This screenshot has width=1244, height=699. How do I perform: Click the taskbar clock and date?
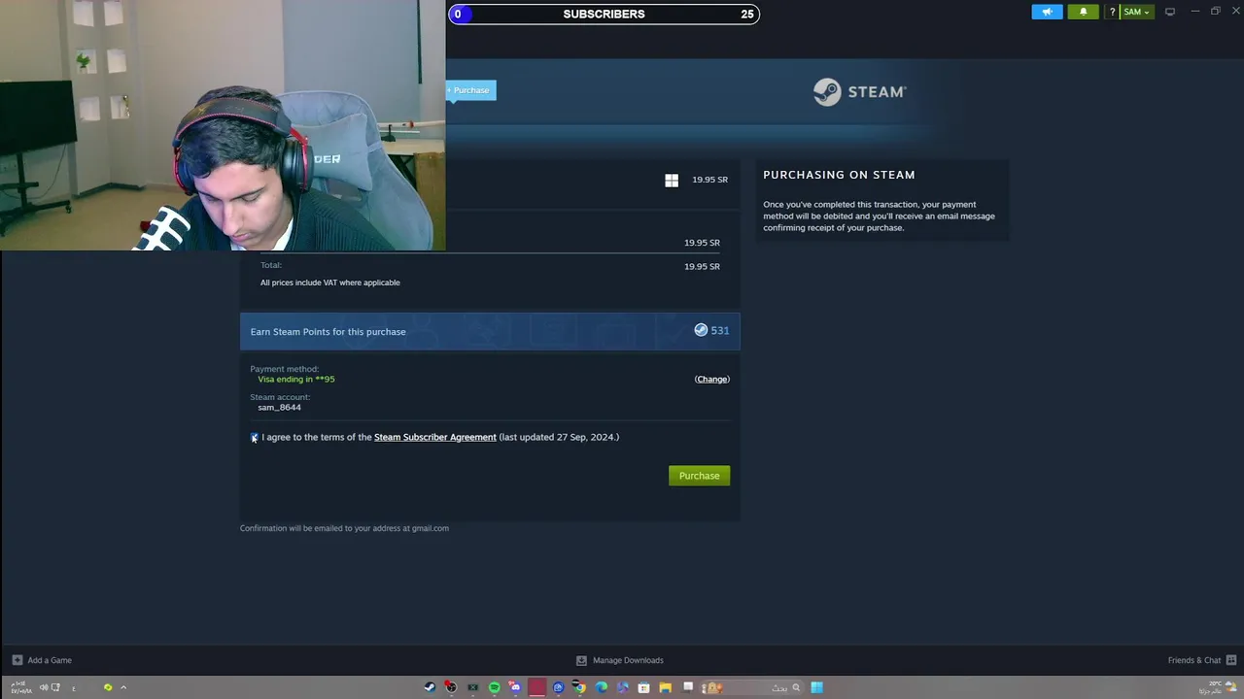[x=20, y=687]
